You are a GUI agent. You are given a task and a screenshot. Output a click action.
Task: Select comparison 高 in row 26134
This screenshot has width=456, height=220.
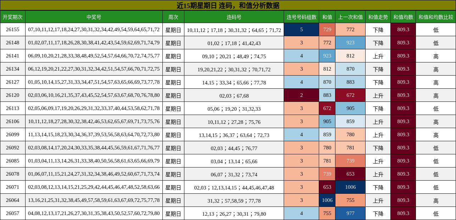point(436,69)
